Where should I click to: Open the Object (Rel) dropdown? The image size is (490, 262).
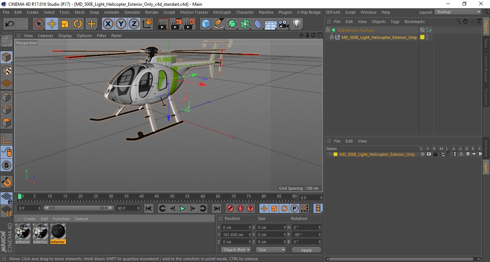(x=236, y=250)
